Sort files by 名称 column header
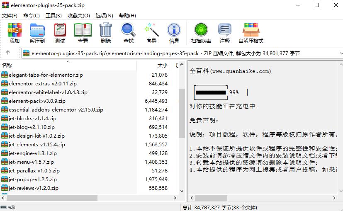 pos(68,65)
